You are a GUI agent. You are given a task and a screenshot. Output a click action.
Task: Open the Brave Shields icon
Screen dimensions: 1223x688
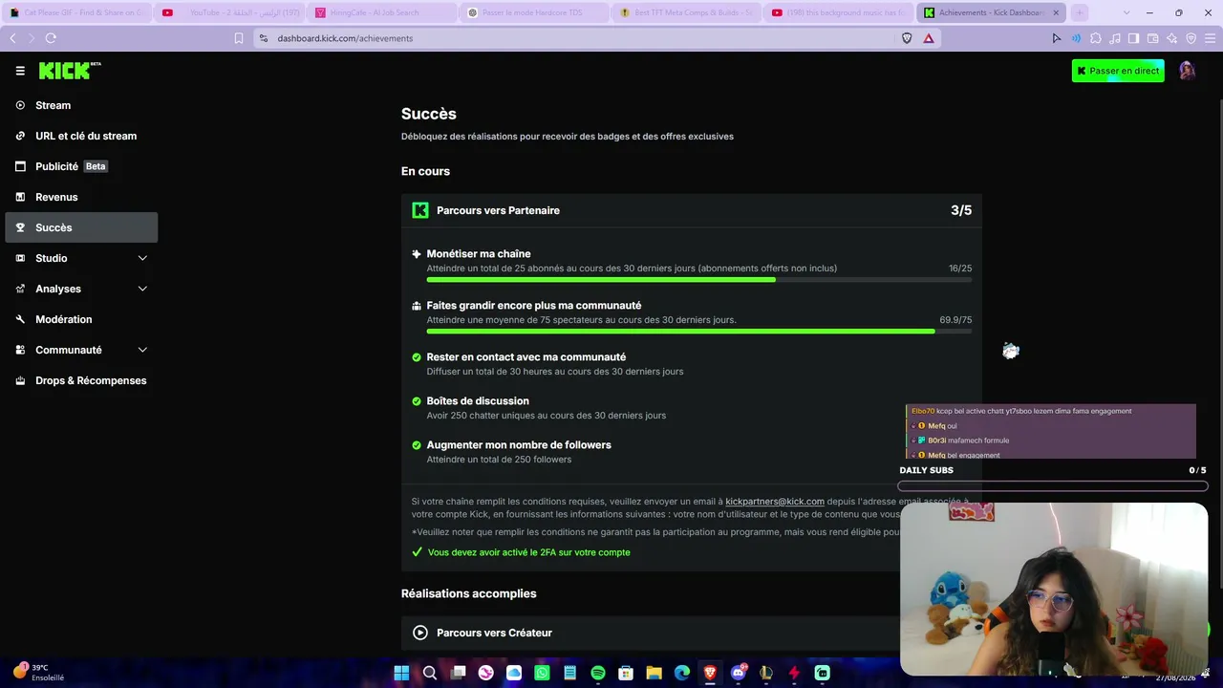click(x=908, y=38)
